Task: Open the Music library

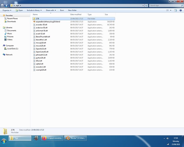Action: (9, 34)
